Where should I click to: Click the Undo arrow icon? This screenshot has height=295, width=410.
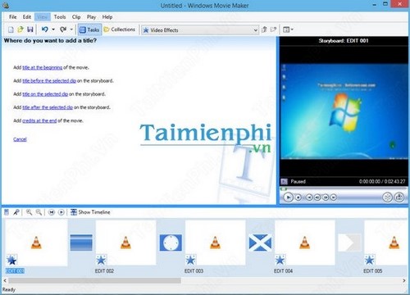click(45, 29)
